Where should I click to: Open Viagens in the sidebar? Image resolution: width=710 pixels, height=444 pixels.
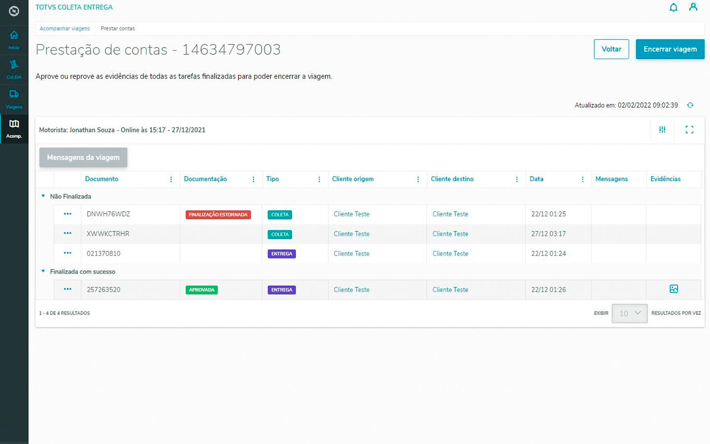pos(14,99)
